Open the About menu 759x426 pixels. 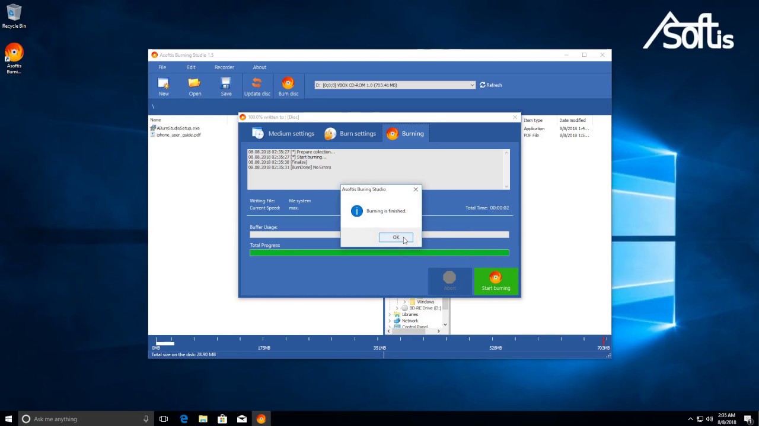point(260,67)
